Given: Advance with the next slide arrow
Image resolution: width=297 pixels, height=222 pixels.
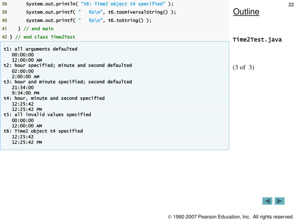Looking at the screenshot, I should pos(280,201).
